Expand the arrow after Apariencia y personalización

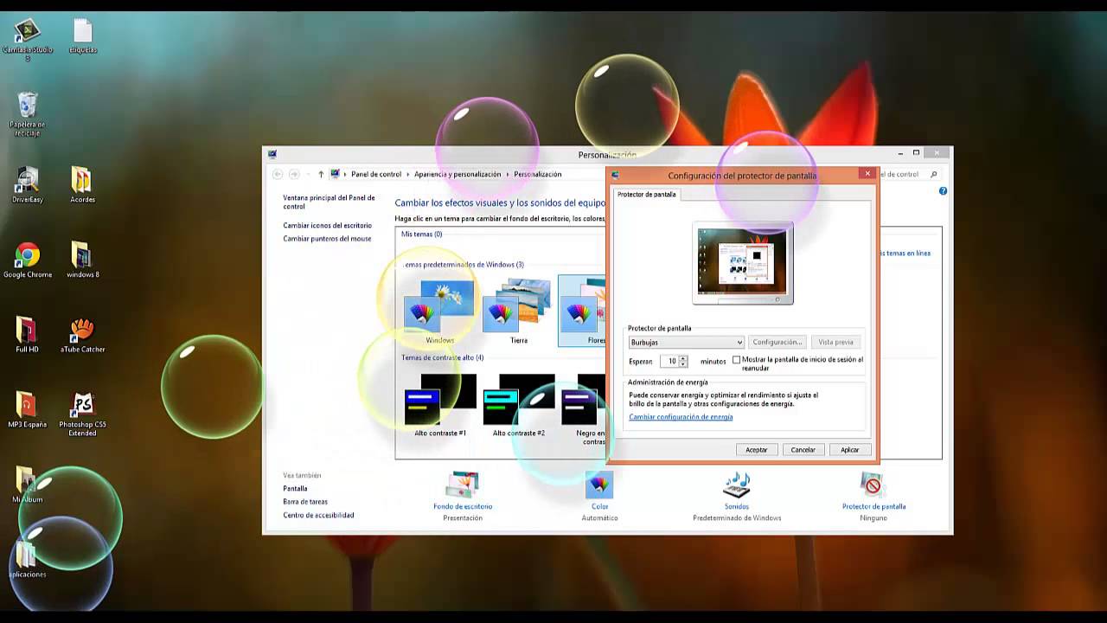[x=508, y=174]
